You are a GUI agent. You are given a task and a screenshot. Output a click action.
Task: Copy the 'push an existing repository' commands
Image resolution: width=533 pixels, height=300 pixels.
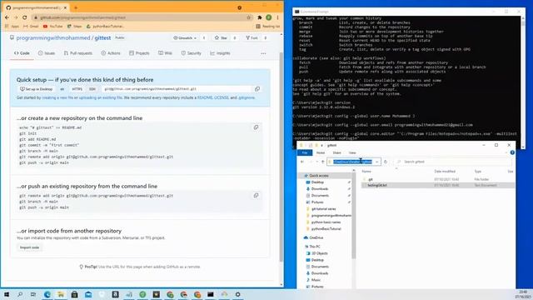coord(256,195)
